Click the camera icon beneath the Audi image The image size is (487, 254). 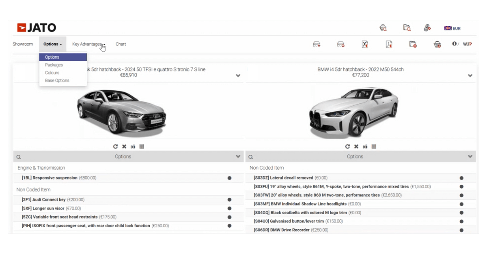[133, 146]
